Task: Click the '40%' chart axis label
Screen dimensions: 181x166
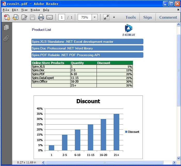Action: [40, 109]
